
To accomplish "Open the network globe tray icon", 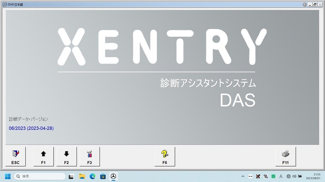I will (289, 176).
